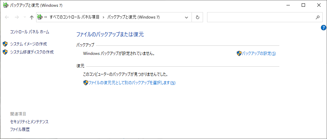The height and width of the screenshot is (139, 327).
Task: Click バックアップの設定(S) link
Action: click(259, 54)
